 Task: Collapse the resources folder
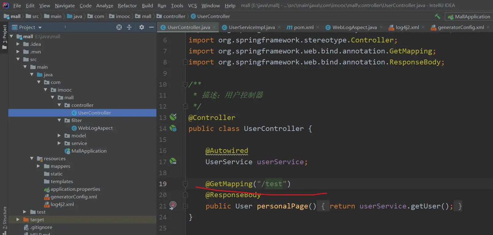coord(32,158)
